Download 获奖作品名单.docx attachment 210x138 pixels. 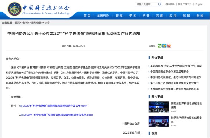[x=55, y=106]
